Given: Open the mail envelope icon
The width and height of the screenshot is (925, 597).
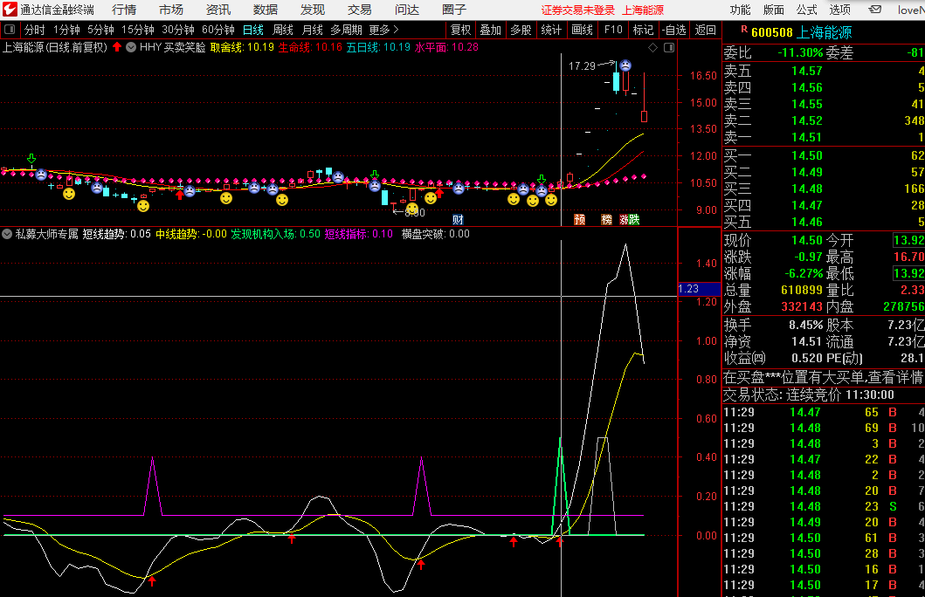Looking at the screenshot, I should tap(875, 10).
